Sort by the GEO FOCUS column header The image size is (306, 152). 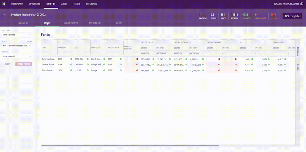(x=96, y=48)
